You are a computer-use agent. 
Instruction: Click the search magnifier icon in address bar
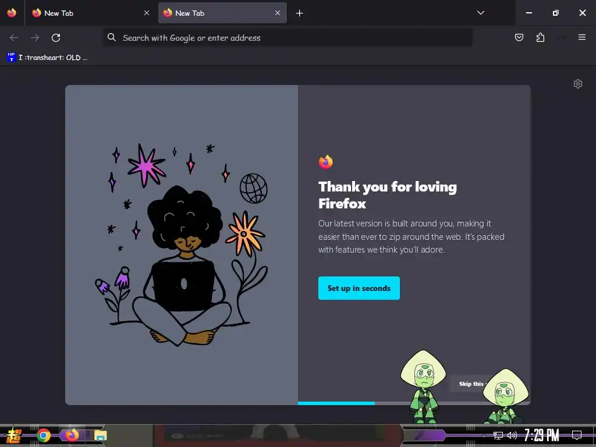pyautogui.click(x=111, y=37)
